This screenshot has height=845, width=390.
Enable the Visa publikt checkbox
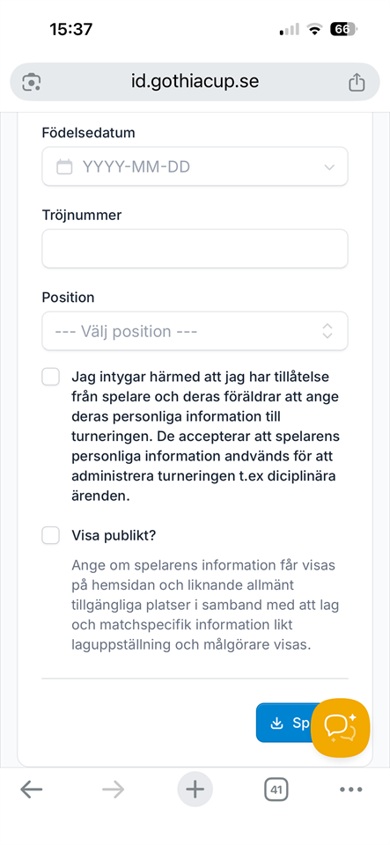tap(51, 536)
